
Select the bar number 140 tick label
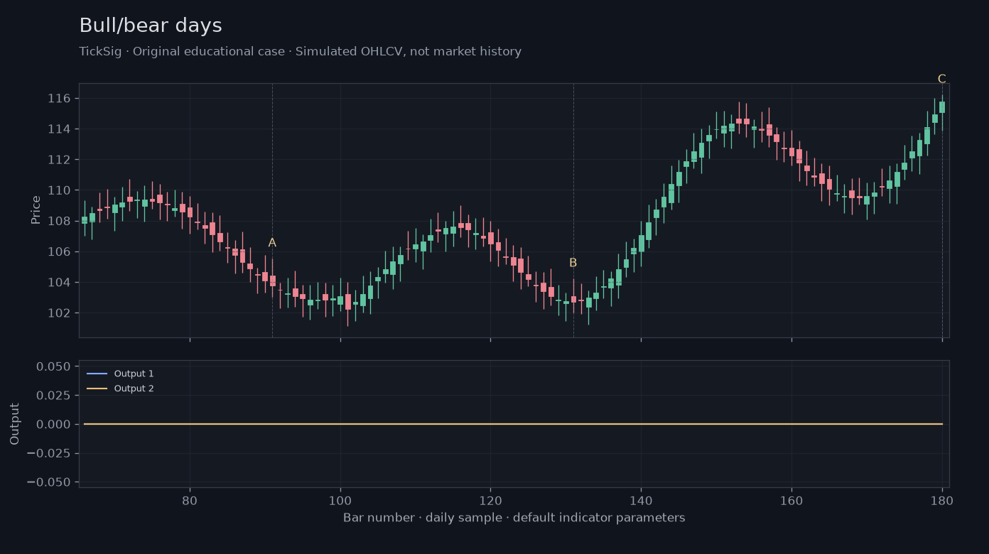[x=641, y=500]
